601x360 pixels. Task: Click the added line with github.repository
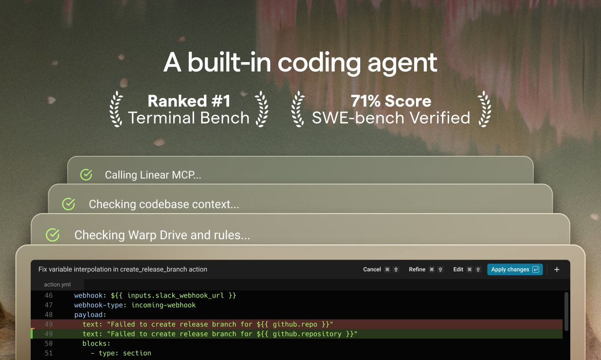coord(220,334)
